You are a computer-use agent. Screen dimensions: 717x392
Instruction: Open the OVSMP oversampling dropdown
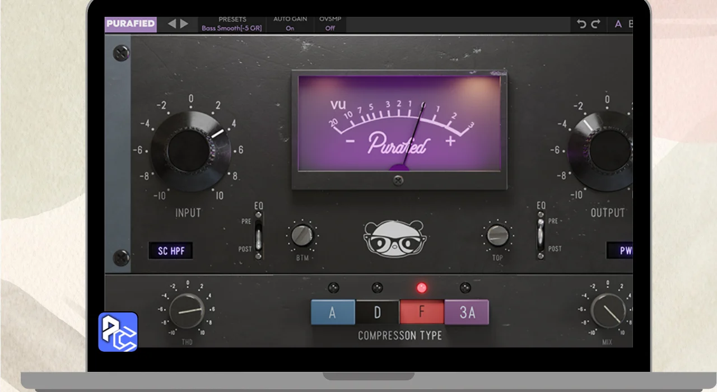(330, 24)
